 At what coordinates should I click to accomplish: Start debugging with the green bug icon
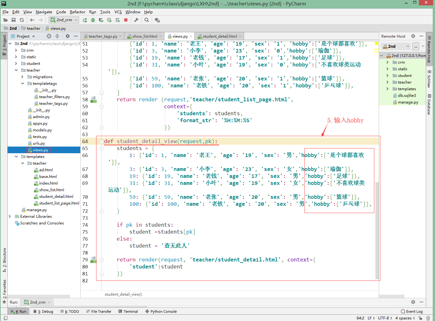(x=93, y=20)
